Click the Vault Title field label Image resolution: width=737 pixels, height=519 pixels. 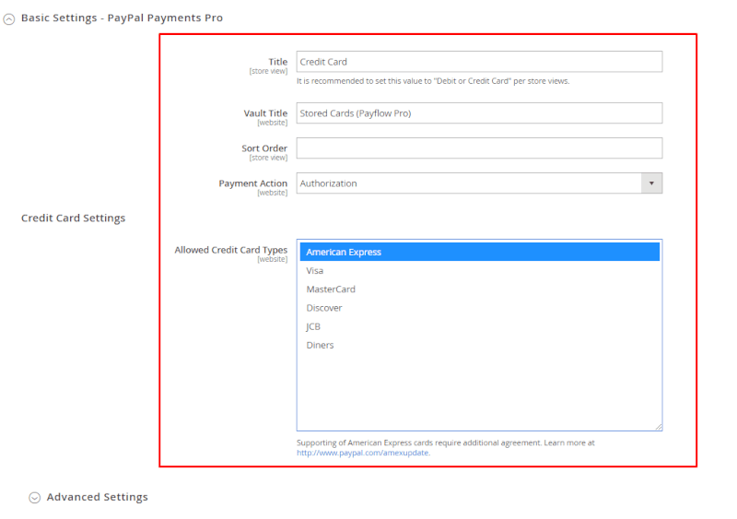click(x=265, y=113)
